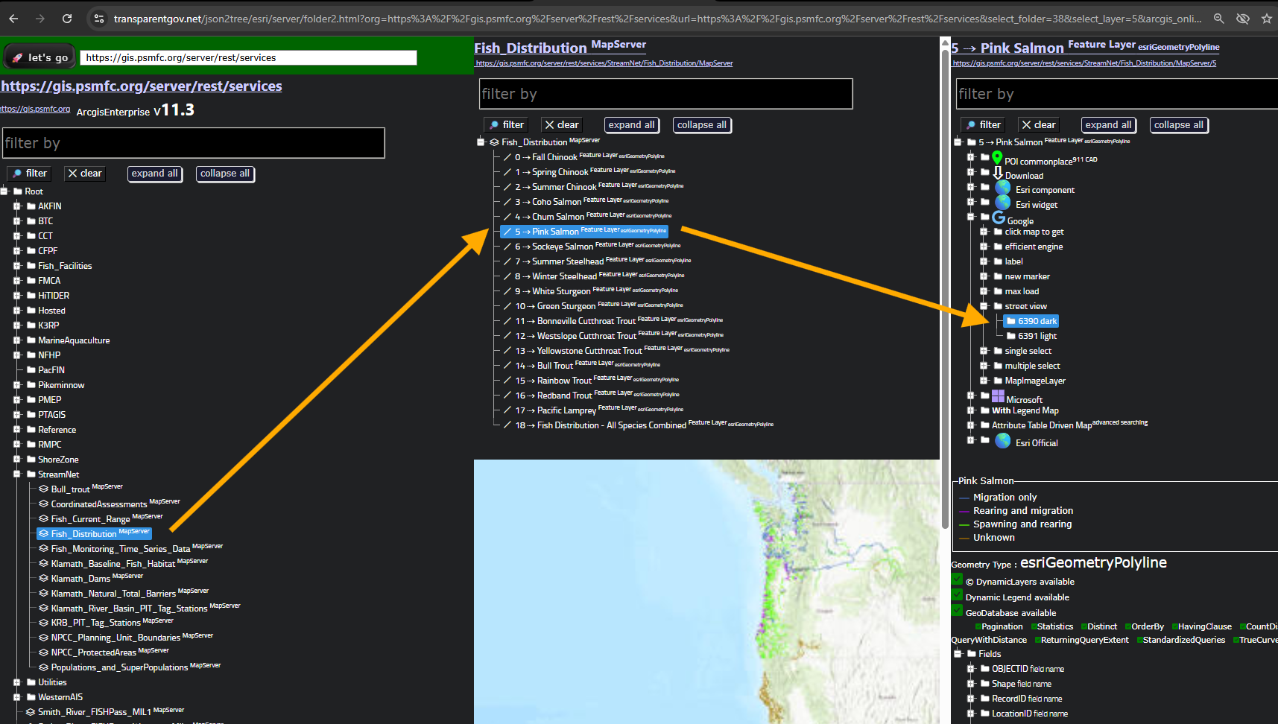Toggle DynamicLayers available green checkbox

click(x=958, y=579)
